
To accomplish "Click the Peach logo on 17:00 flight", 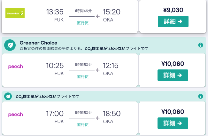I will point(16,115).
